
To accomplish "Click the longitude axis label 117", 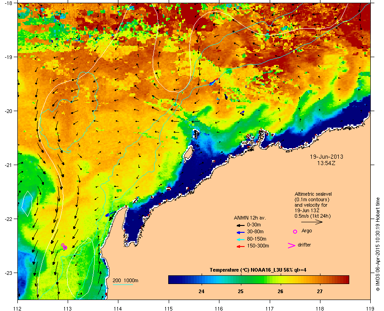I will point(270,309).
